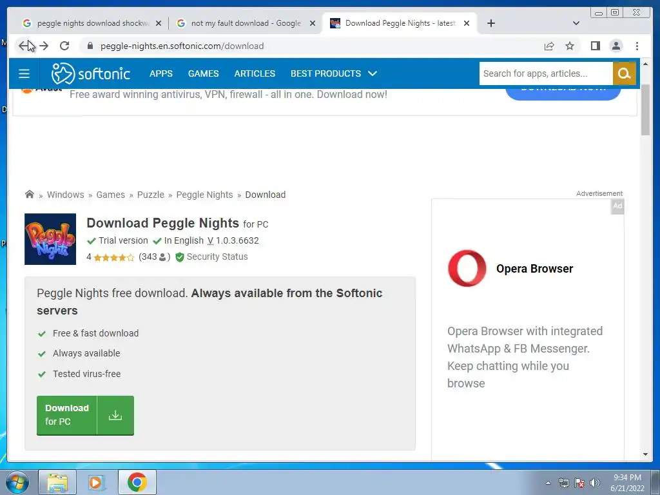Screen dimensions: 660x495
Task: Close the Download Peggle Nights tab
Action: coord(467,23)
